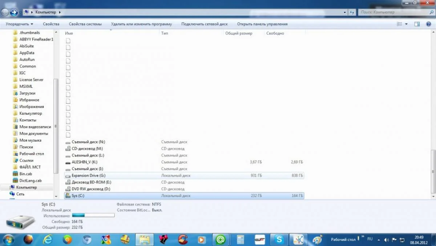Click Свойства системы in command bar
The height and width of the screenshot is (246, 436).
point(85,24)
